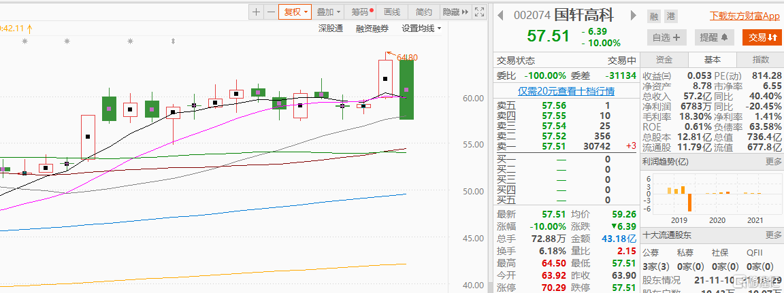Click the 换手 value 6.18%
Viewport: 784px width, 293px height.
(551, 251)
